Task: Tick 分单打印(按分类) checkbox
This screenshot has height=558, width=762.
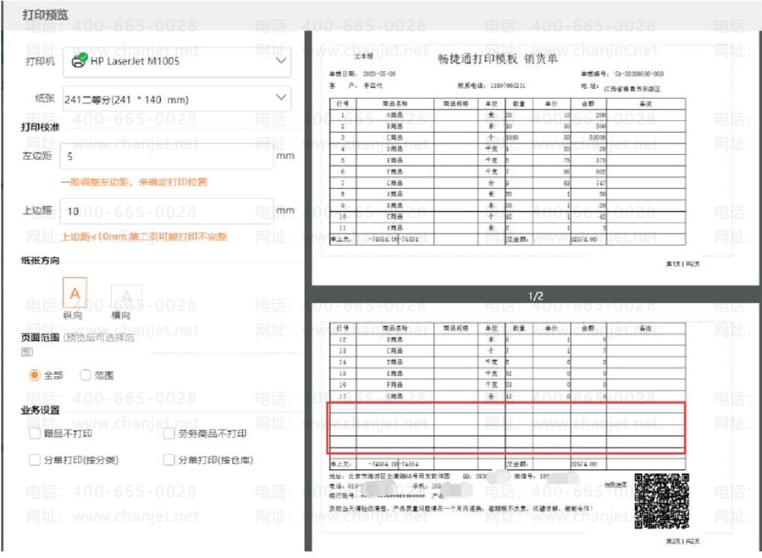Action: point(35,460)
